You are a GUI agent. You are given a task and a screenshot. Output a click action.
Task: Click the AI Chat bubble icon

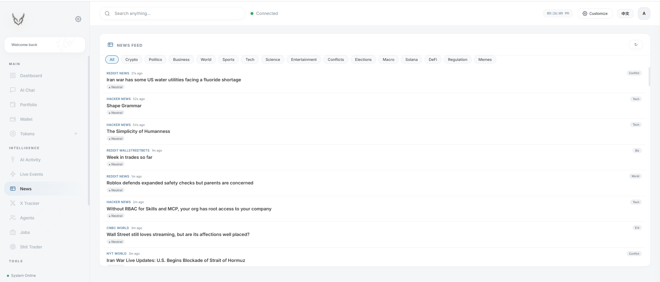pyautogui.click(x=13, y=90)
